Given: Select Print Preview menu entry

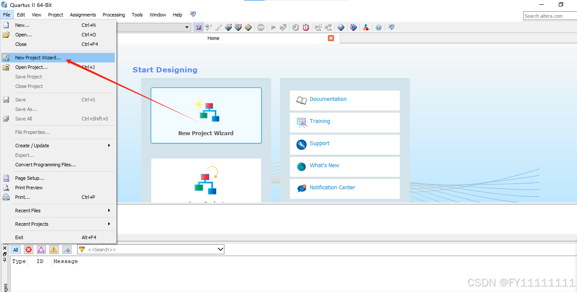Looking at the screenshot, I should pos(58,188).
